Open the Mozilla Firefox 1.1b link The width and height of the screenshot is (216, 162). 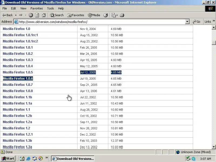click(17, 97)
